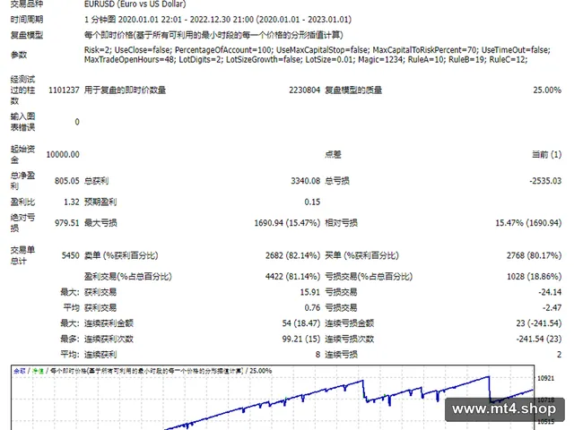Select total trades value 5450
The width and height of the screenshot is (574, 430).
(x=70, y=255)
